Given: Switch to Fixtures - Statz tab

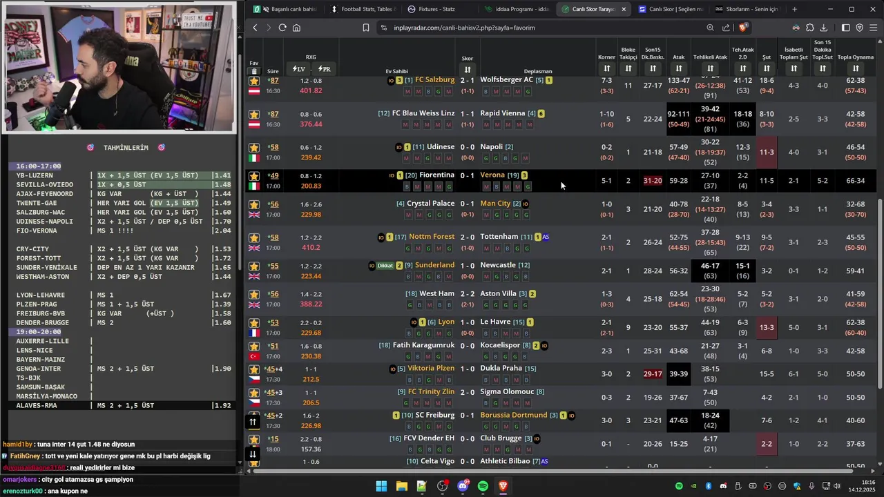Looking at the screenshot, I should (438, 9).
